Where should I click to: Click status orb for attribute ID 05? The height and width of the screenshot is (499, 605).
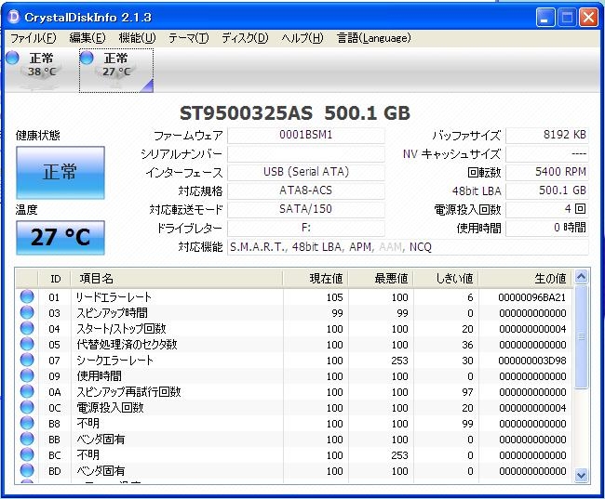point(27,345)
